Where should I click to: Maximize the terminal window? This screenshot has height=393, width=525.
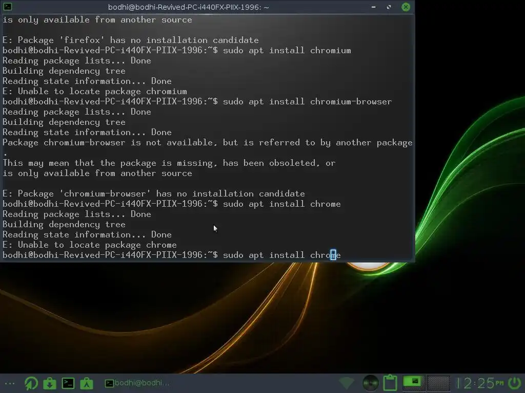point(389,7)
